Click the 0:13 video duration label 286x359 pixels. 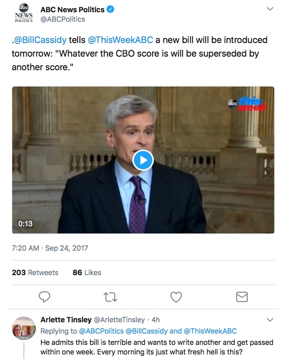(x=25, y=223)
